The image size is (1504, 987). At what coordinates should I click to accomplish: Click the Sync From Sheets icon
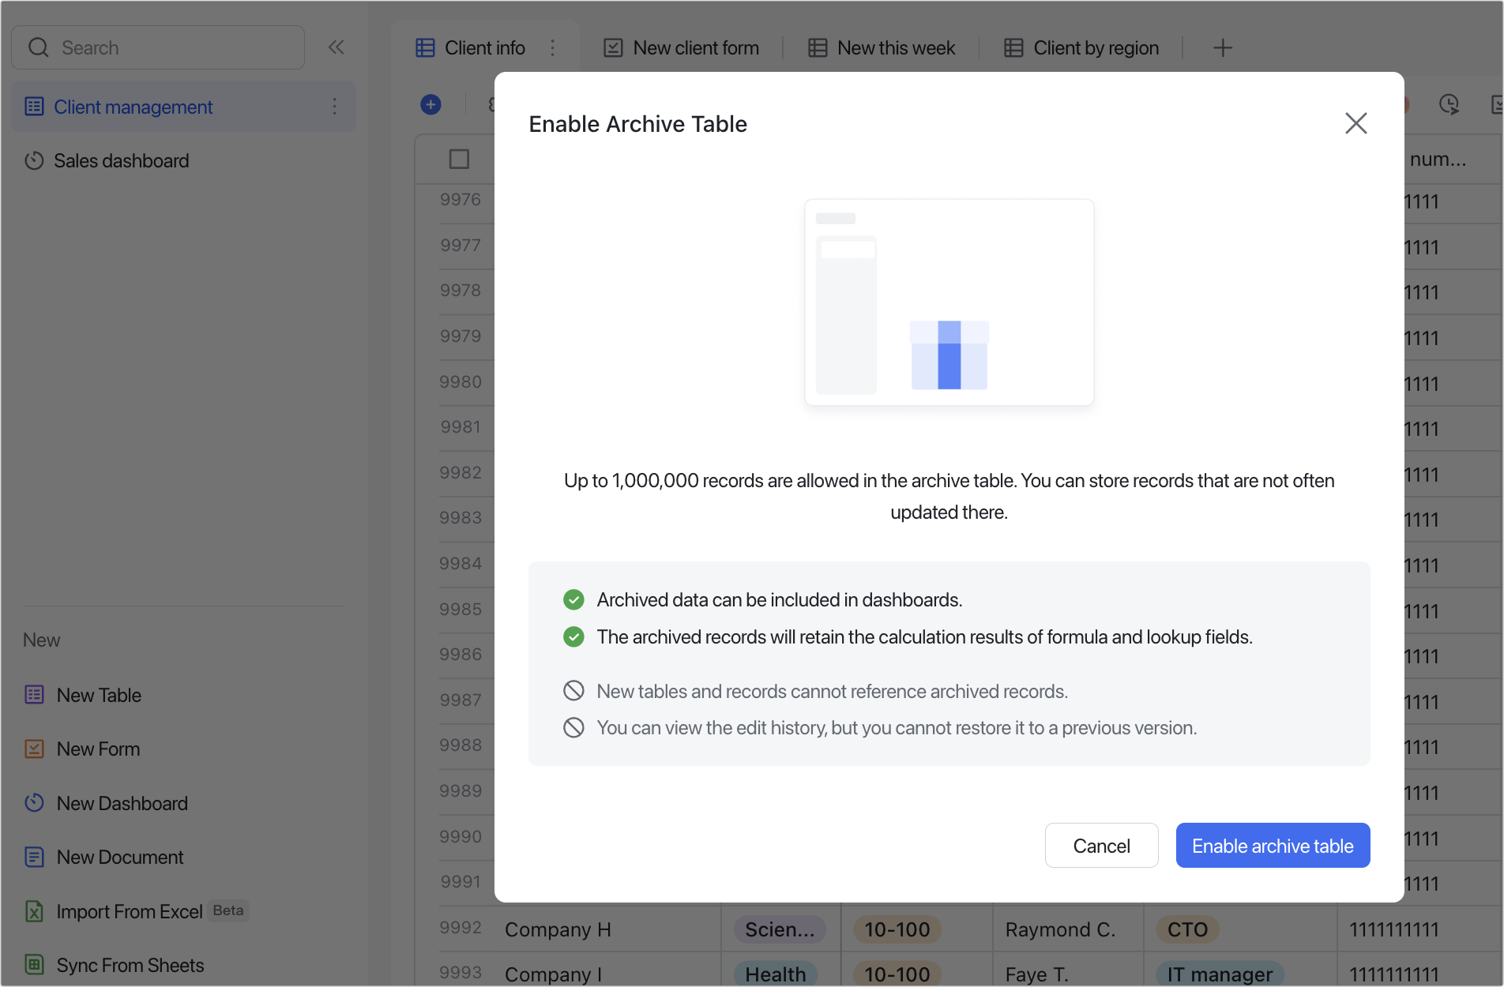pyautogui.click(x=35, y=965)
